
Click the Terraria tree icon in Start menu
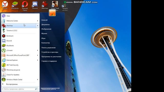[4, 30]
